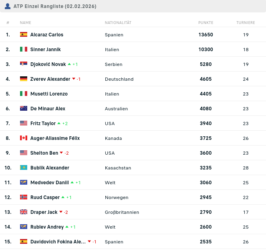Select the Fritz Taylor name link
This screenshot has height=251, width=266.
pos(43,124)
